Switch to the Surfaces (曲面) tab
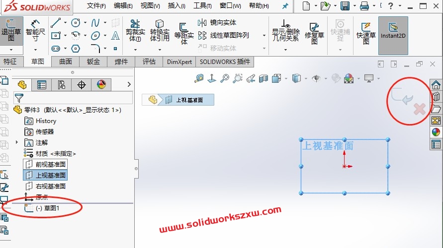Viewport: 443px width, 248px height. [x=66, y=62]
